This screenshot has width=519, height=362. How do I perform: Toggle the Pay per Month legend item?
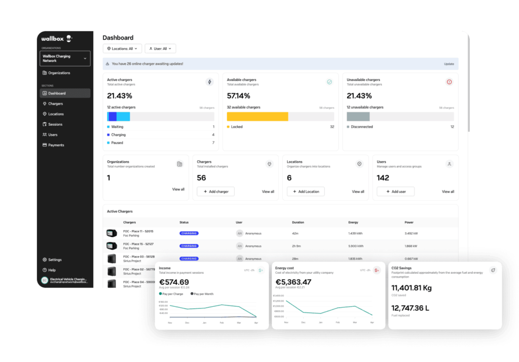[202, 294]
